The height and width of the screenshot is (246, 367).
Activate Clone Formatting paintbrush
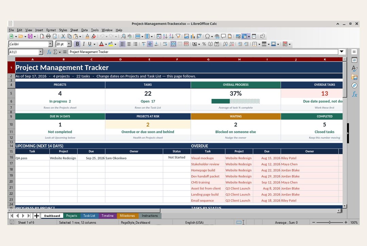click(x=87, y=36)
